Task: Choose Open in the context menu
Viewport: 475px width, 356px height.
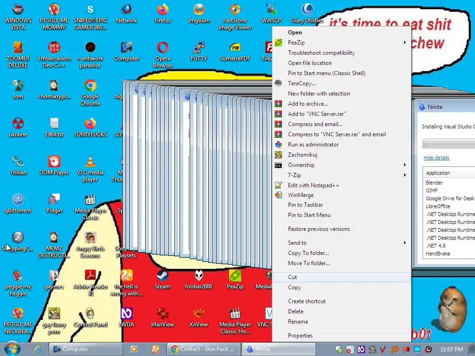Action: click(341, 32)
